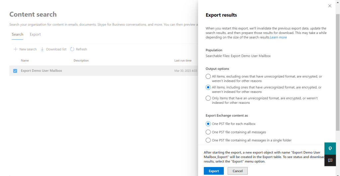Select One PST file for each mailbox
The image size is (340, 176).
(x=208, y=124)
